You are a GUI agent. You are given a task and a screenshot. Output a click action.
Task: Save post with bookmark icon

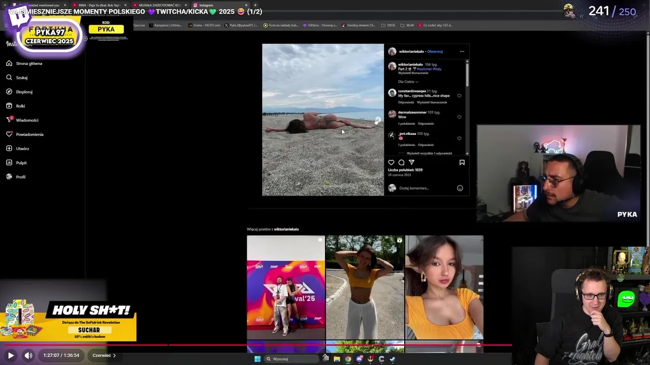click(462, 162)
